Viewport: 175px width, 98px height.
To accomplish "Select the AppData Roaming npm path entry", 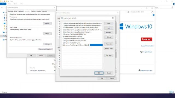I will pos(82,32).
